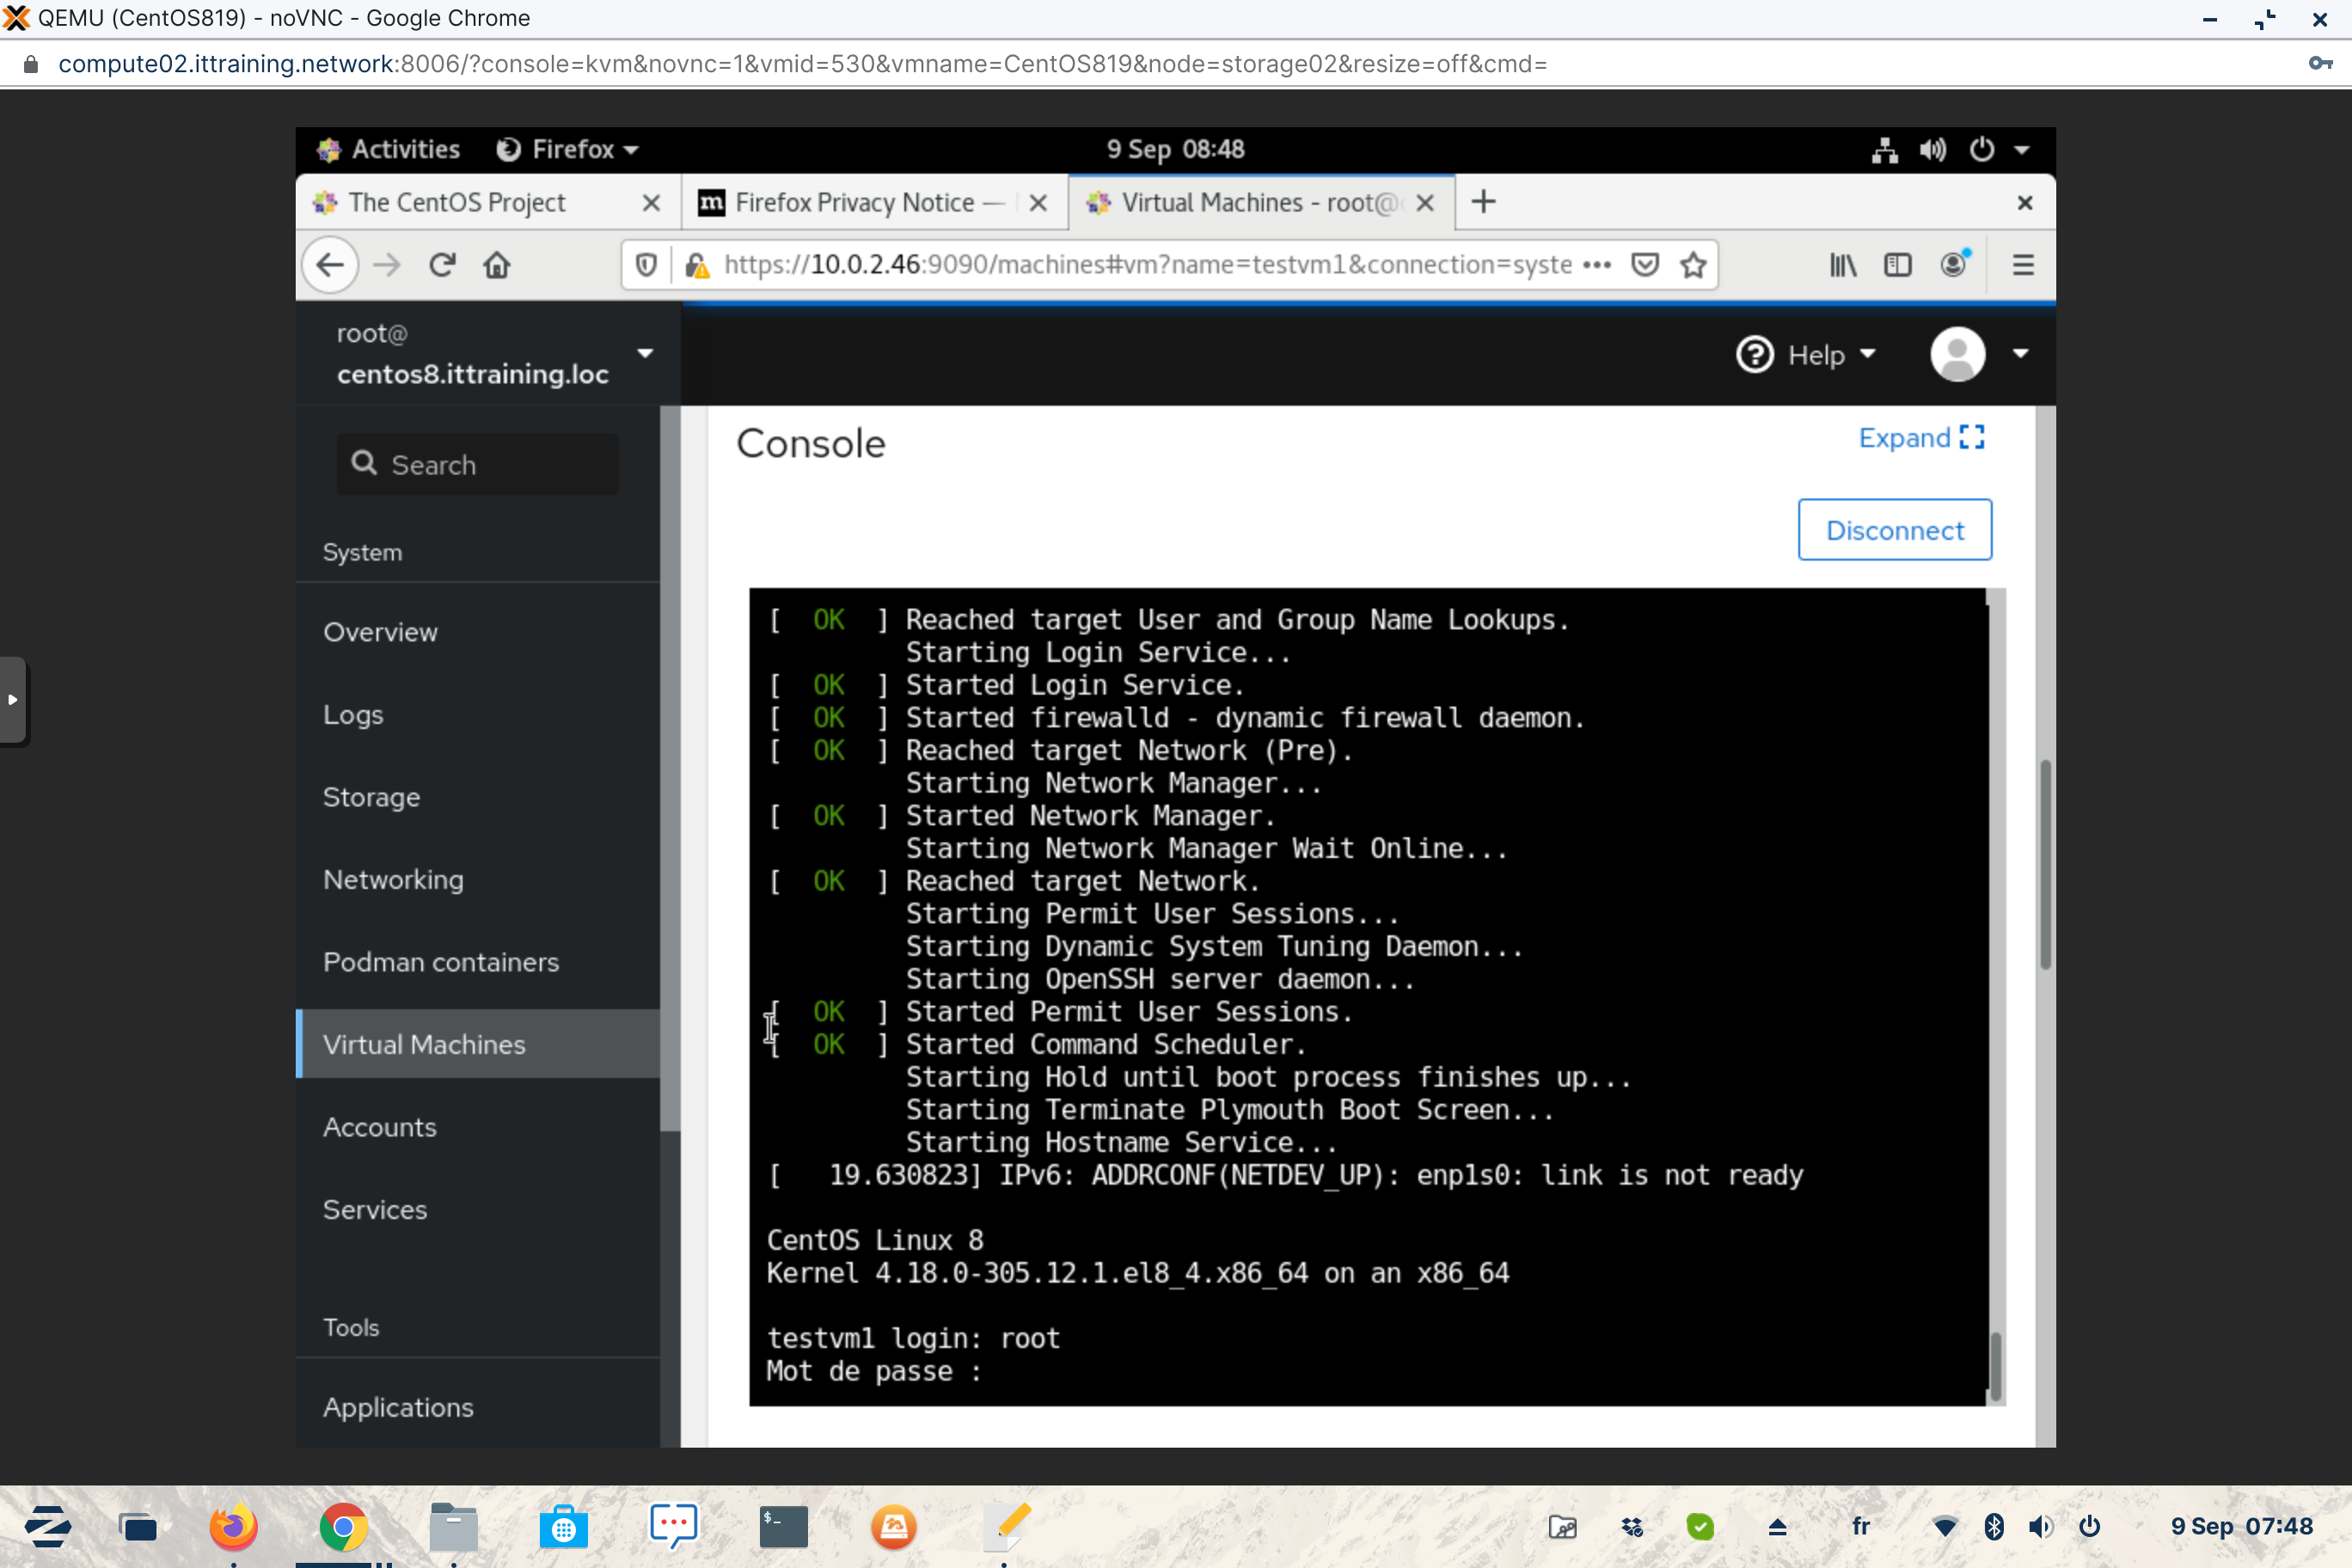Viewport: 2352px width, 1568px height.
Task: Close the Firefox Privacy Notice tab
Action: coord(1038,203)
